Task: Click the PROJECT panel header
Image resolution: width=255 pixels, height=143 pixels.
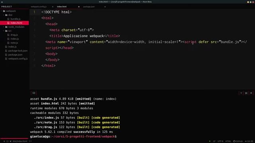Action: [7, 7]
